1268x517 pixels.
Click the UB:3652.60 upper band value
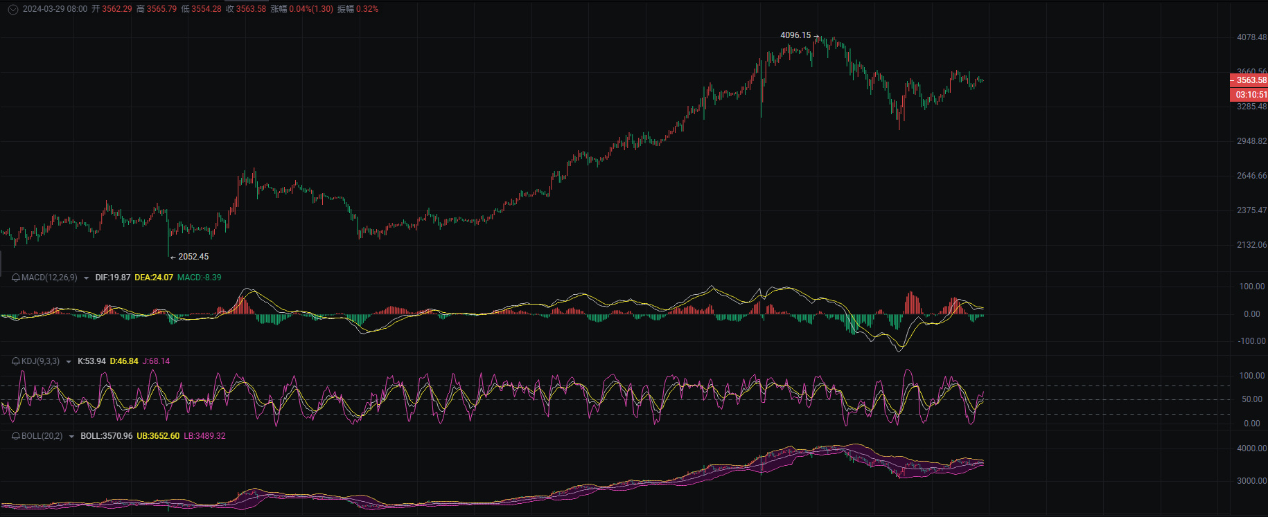158,436
